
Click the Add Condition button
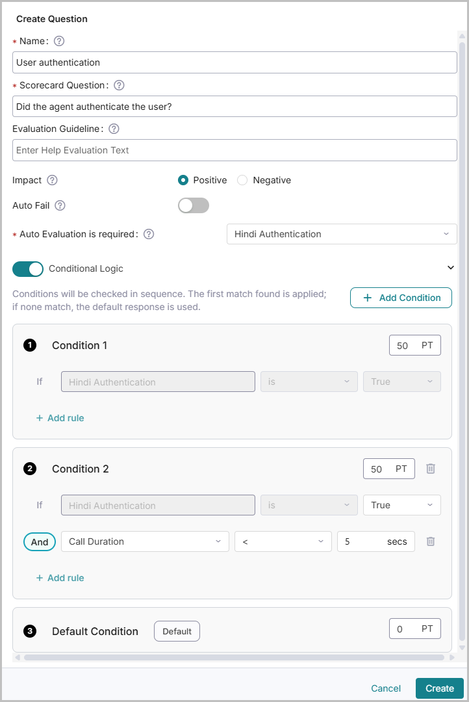[x=401, y=298]
